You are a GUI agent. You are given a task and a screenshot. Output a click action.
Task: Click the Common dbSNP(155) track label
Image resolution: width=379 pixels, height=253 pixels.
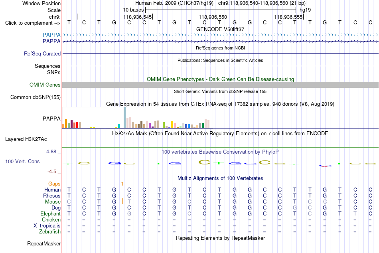click(36, 97)
